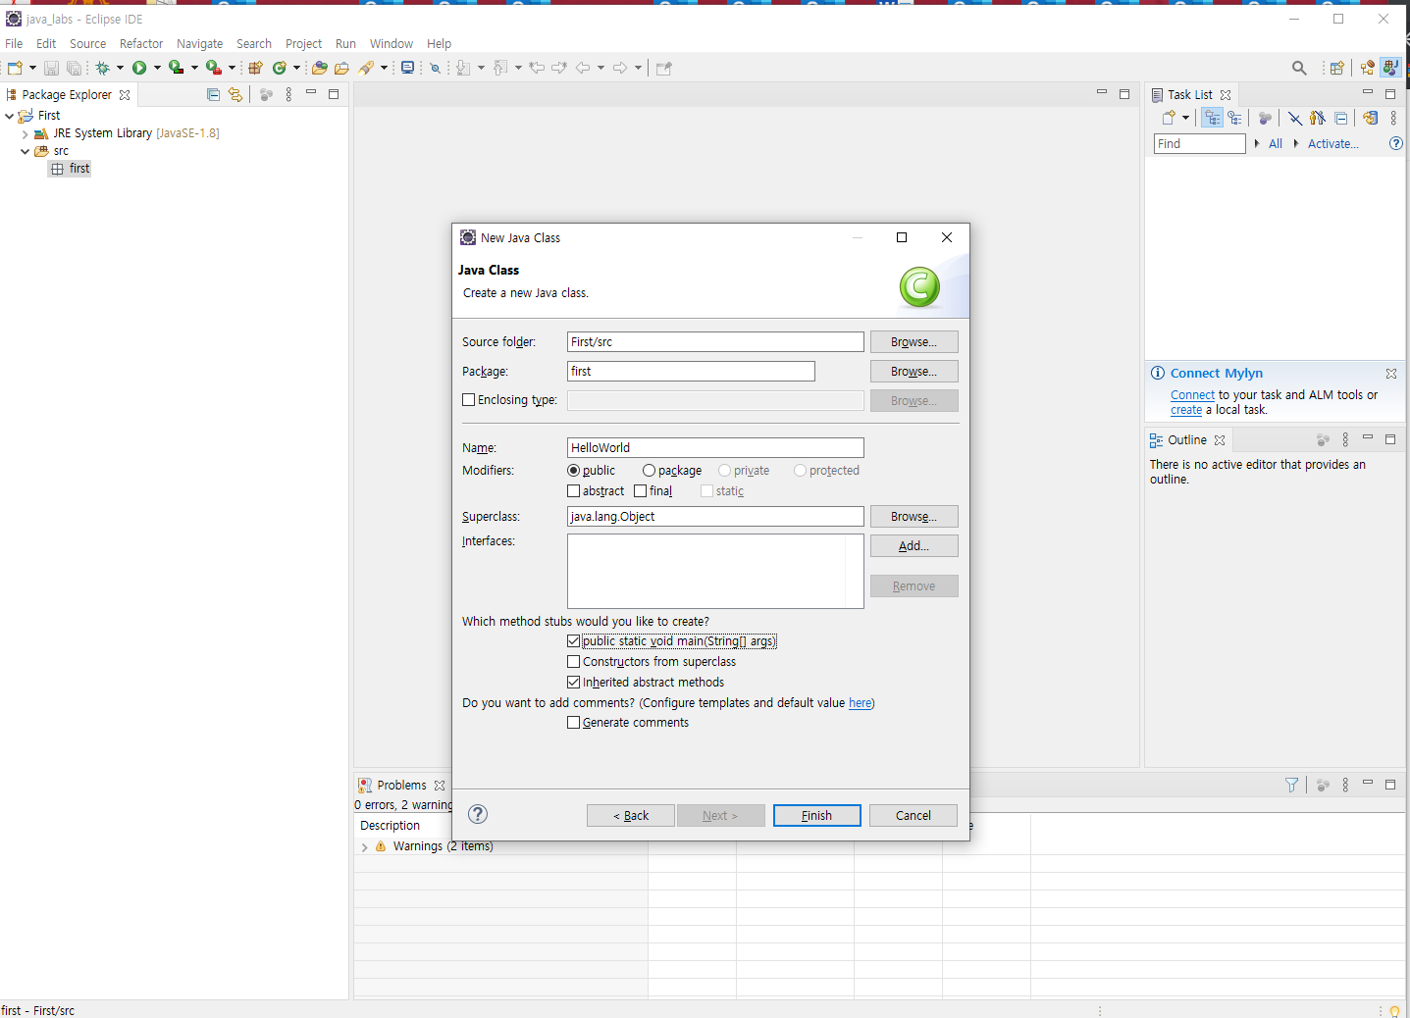
Task: Check the final modifier checkbox
Action: pyautogui.click(x=641, y=491)
